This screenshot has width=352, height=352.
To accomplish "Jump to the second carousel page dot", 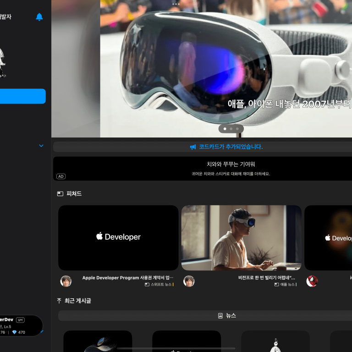I will [x=231, y=129].
